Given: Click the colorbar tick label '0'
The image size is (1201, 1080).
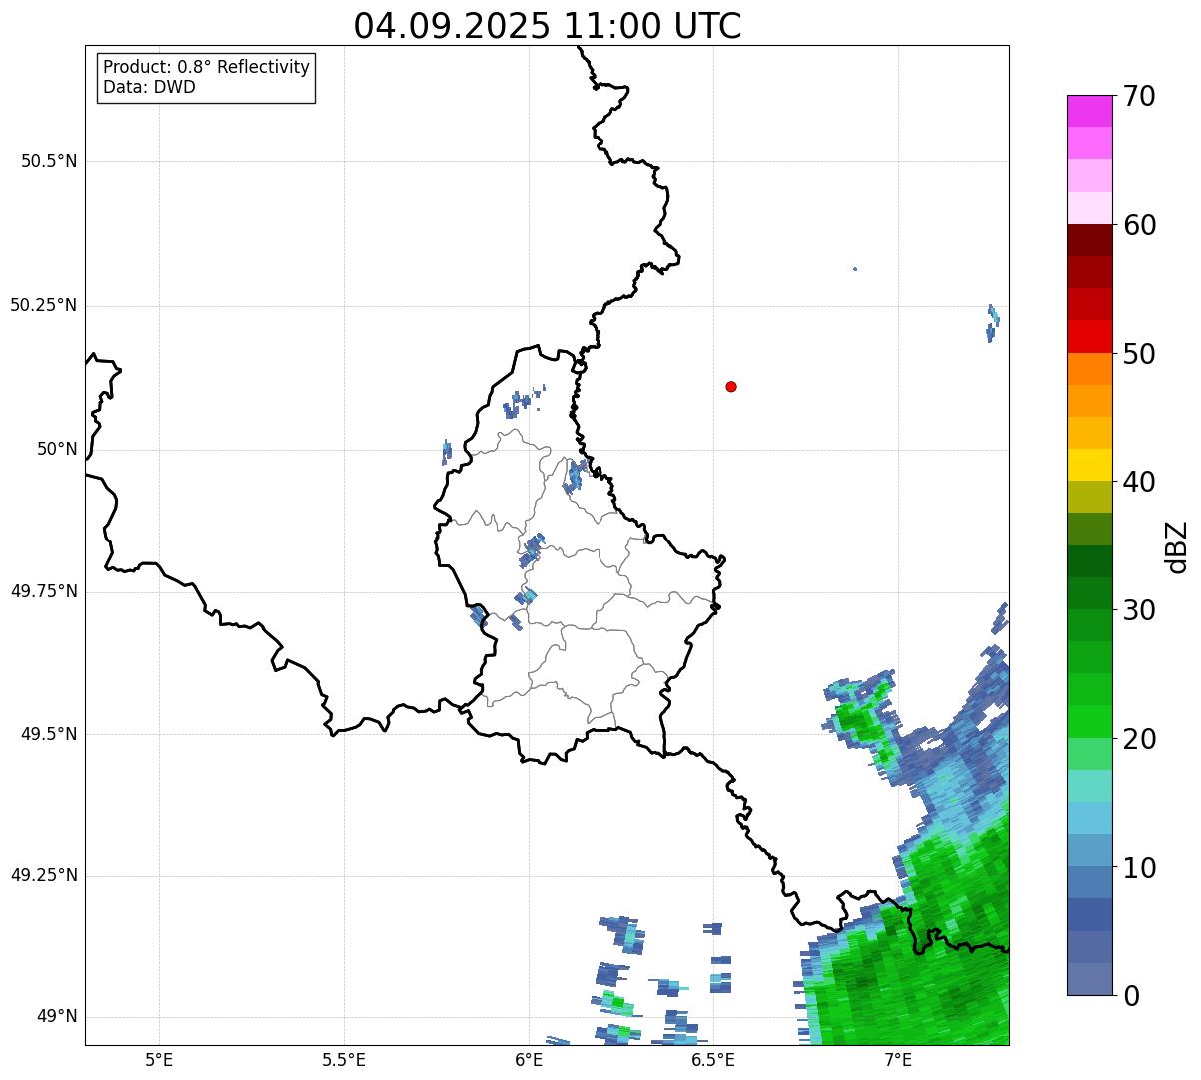Looking at the screenshot, I should (x=1130, y=996).
